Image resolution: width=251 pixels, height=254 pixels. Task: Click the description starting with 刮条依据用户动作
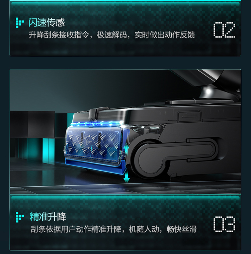(x=113, y=229)
